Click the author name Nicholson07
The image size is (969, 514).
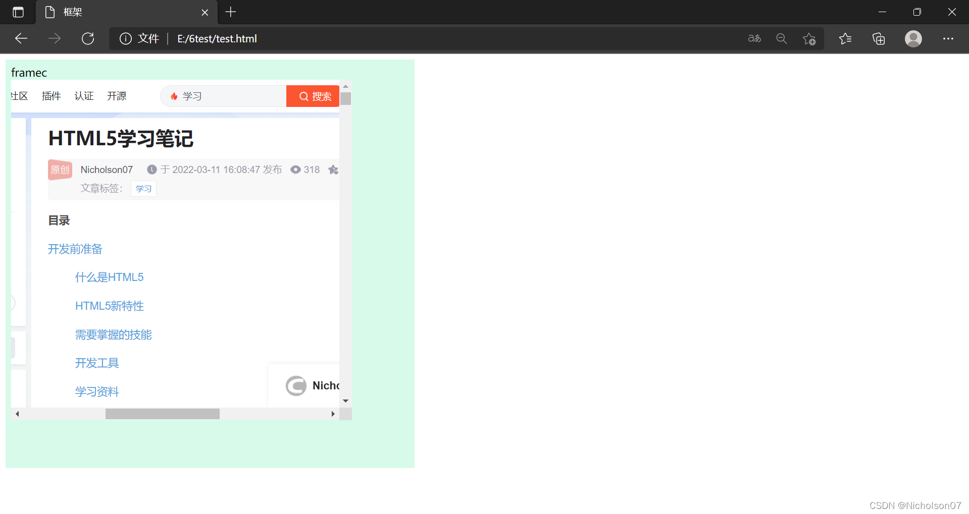[x=107, y=169]
